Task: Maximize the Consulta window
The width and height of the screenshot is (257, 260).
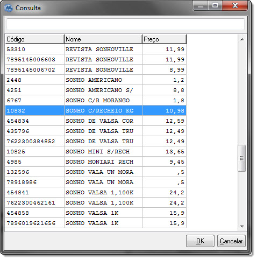Action: click(215, 5)
